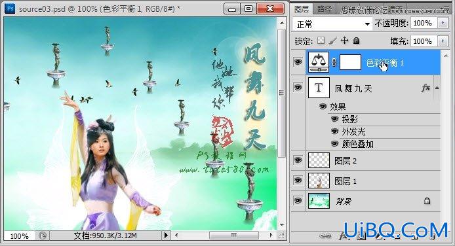The height and width of the screenshot is (246, 455).
Task: Lock transparent pixels in Layers panel
Action: [x=321, y=41]
